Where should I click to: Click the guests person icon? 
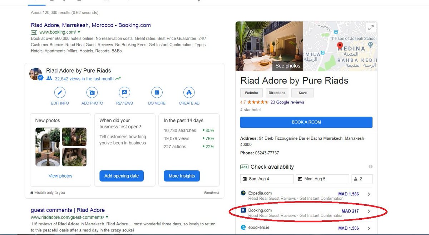(356, 179)
